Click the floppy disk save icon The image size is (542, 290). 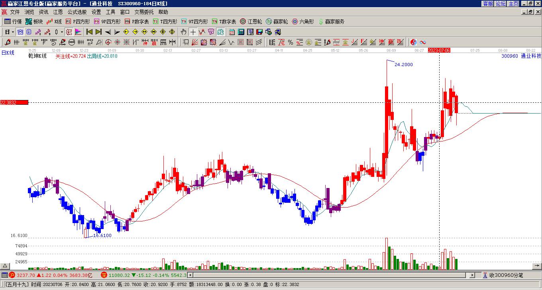(259, 32)
